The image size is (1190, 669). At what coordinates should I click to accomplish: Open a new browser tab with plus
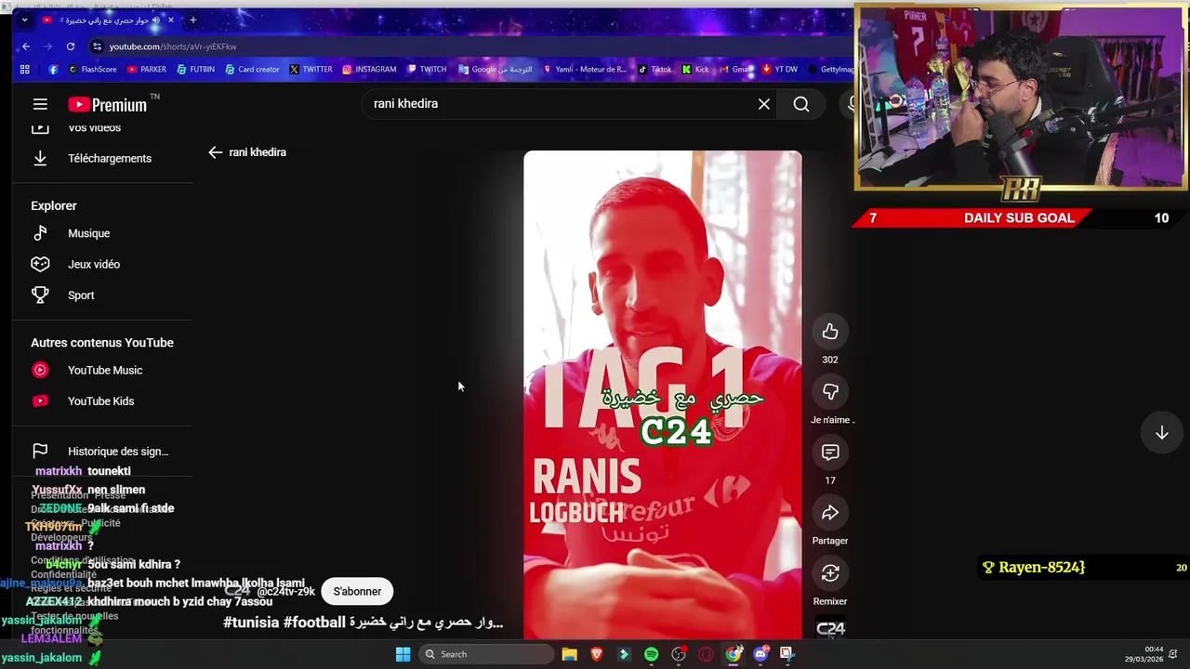(193, 20)
